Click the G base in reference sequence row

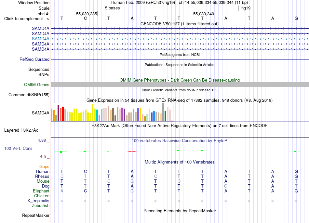296,18
